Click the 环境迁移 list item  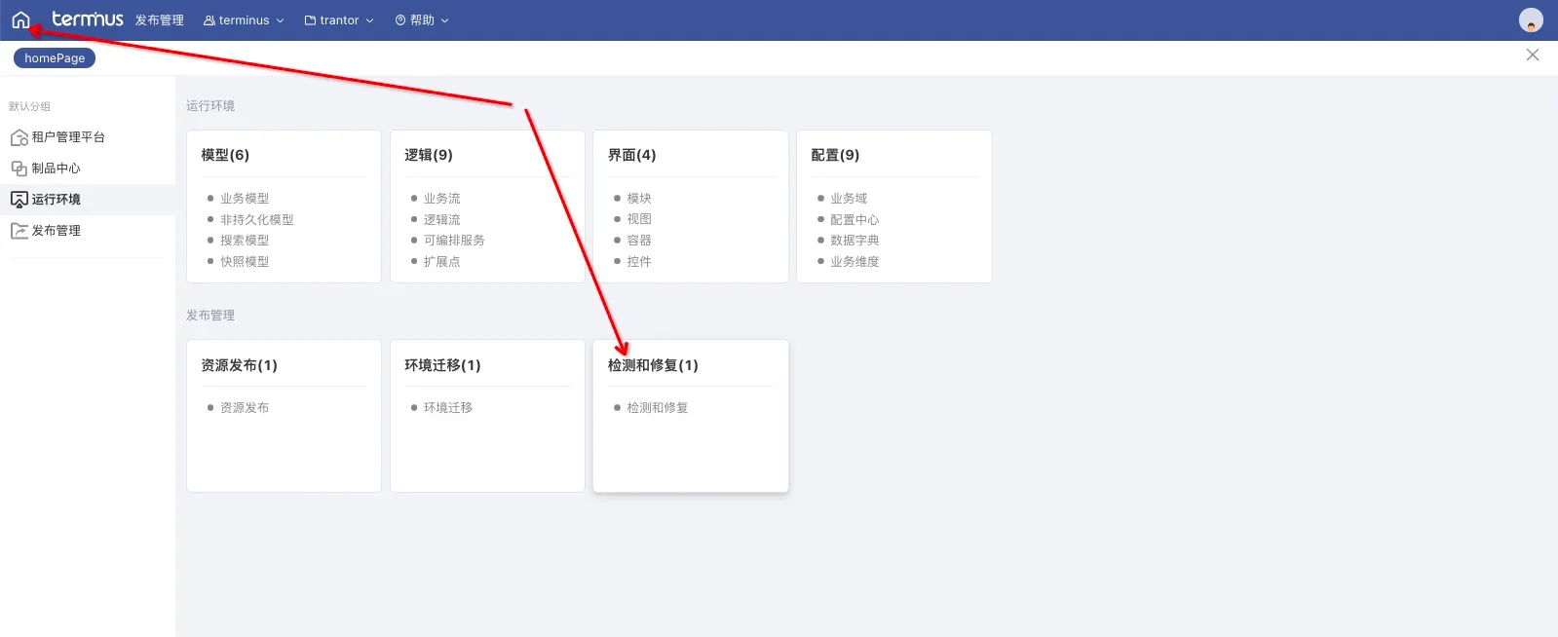tap(448, 408)
